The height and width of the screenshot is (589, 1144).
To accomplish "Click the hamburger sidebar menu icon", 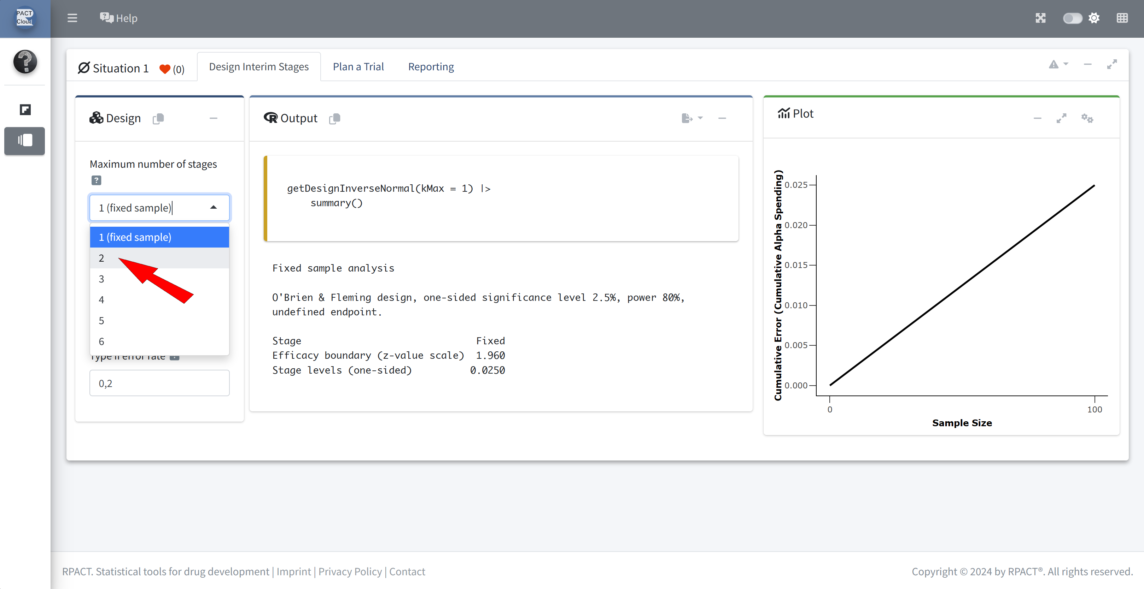I will pos(72,18).
